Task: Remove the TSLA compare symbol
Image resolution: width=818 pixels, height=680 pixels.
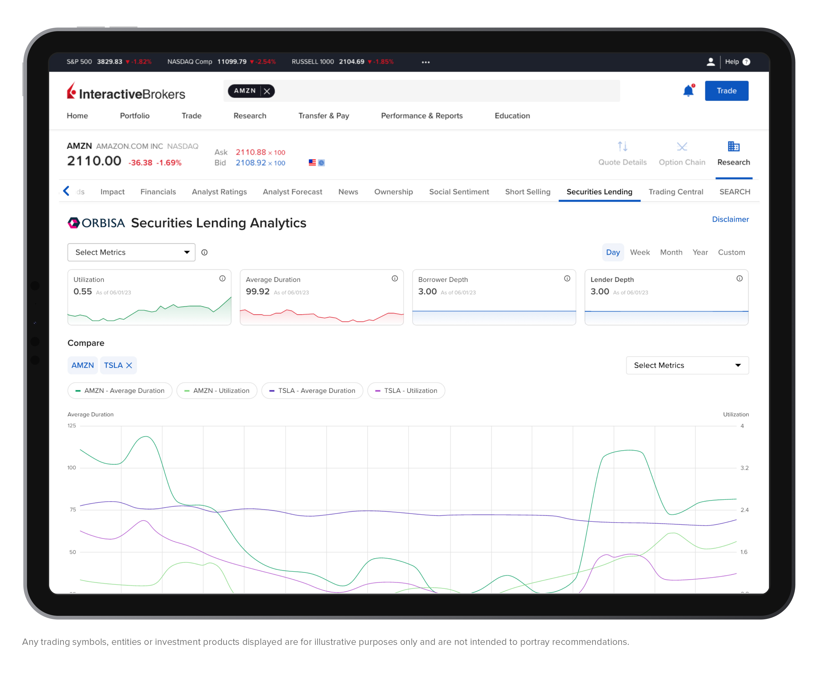Action: pos(129,365)
